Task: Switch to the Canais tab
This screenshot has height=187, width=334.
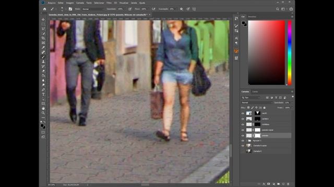Action: [x=255, y=92]
